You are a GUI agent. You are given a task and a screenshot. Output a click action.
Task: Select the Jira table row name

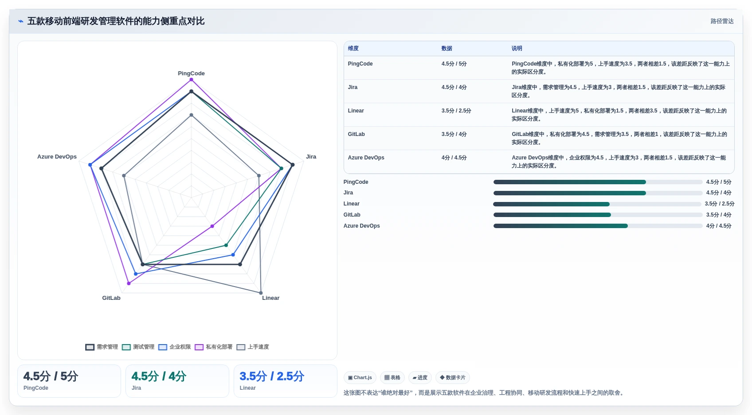point(352,87)
